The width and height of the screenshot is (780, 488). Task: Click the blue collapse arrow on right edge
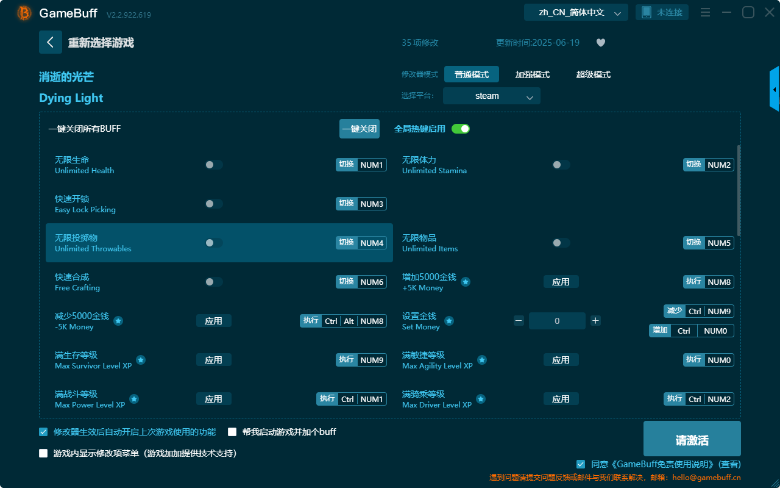pos(775,88)
